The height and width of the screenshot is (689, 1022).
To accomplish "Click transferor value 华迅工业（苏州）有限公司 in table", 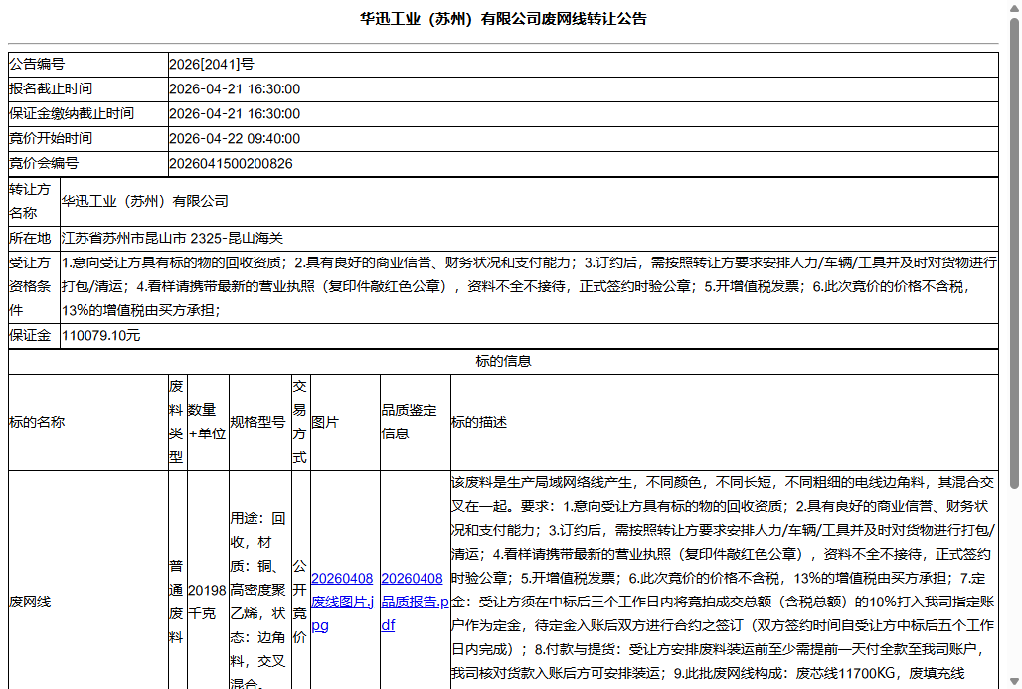I will tap(145, 202).
